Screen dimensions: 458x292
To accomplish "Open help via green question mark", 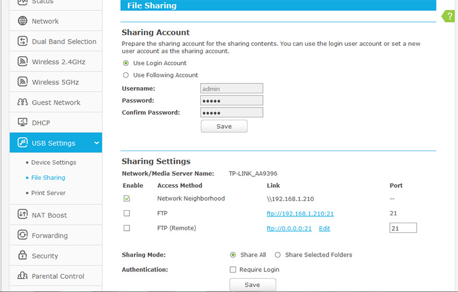I will (450, 17).
